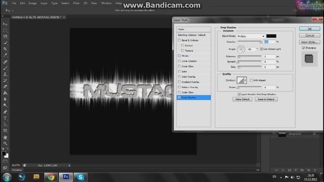Open the Contour picker dropdown arrow

click(245, 80)
